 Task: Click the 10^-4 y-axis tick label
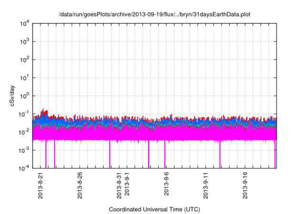[x=24, y=168]
